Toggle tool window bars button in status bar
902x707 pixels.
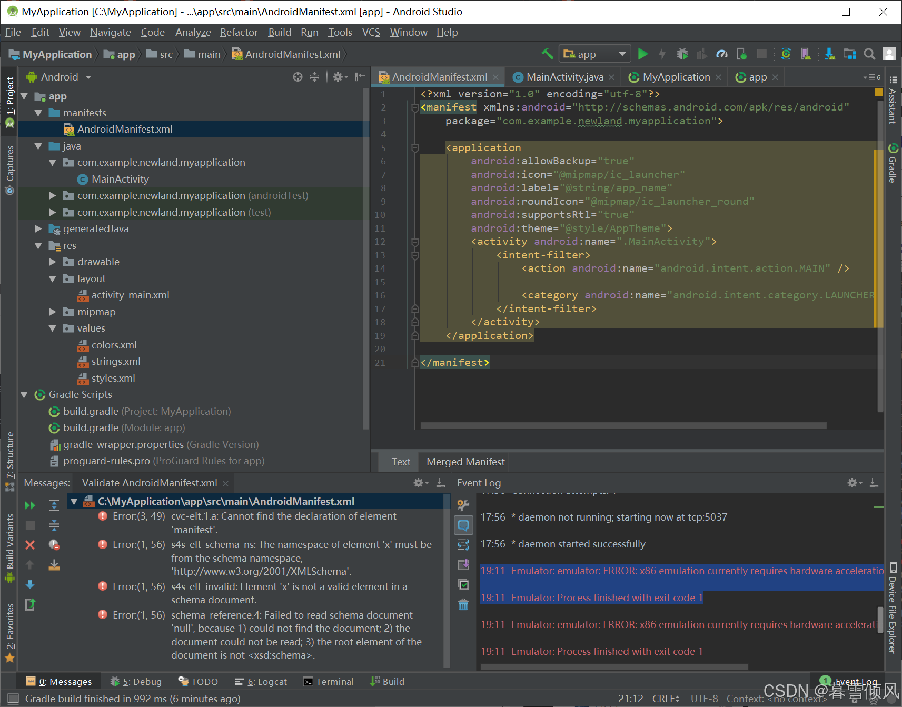pyautogui.click(x=13, y=699)
